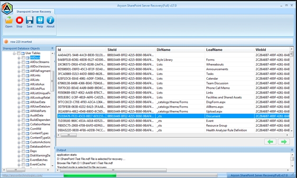Click the Open folder icon
This screenshot has width=297, height=178.
click(9, 20)
